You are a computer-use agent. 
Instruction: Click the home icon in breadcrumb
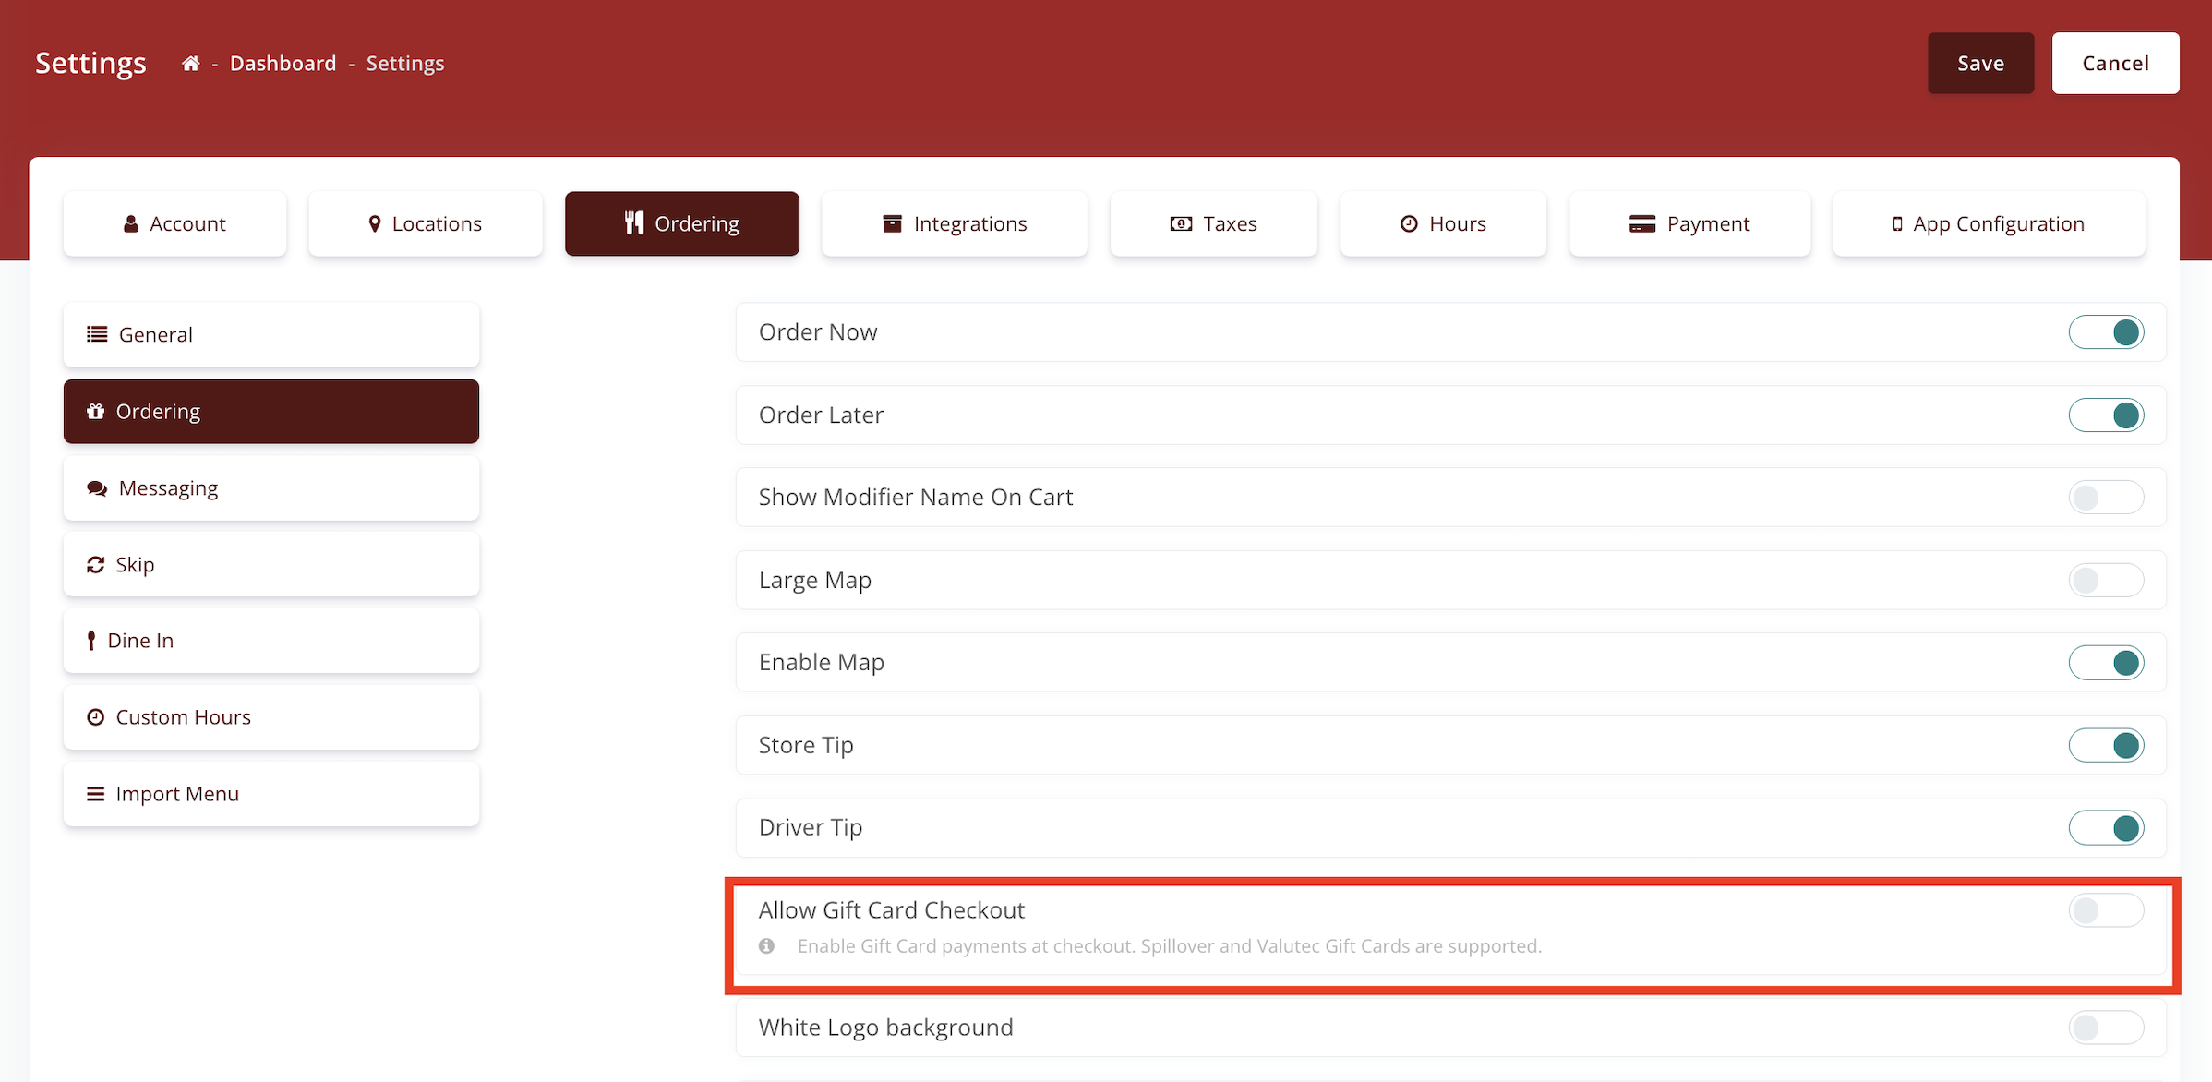(x=190, y=64)
